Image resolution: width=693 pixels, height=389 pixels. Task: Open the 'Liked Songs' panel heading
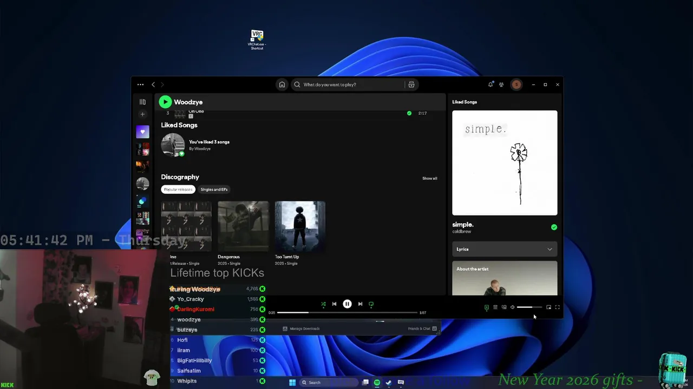tap(465, 102)
